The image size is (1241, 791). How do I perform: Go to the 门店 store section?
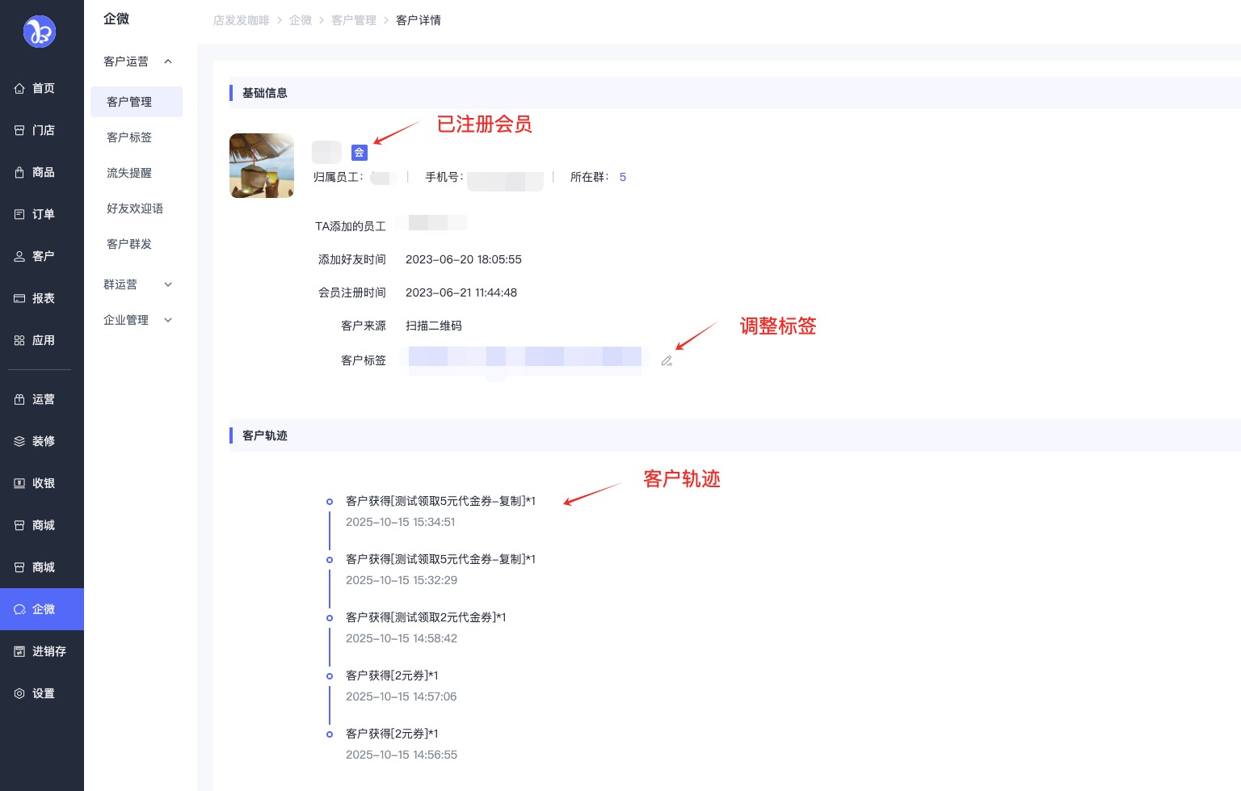coord(34,131)
